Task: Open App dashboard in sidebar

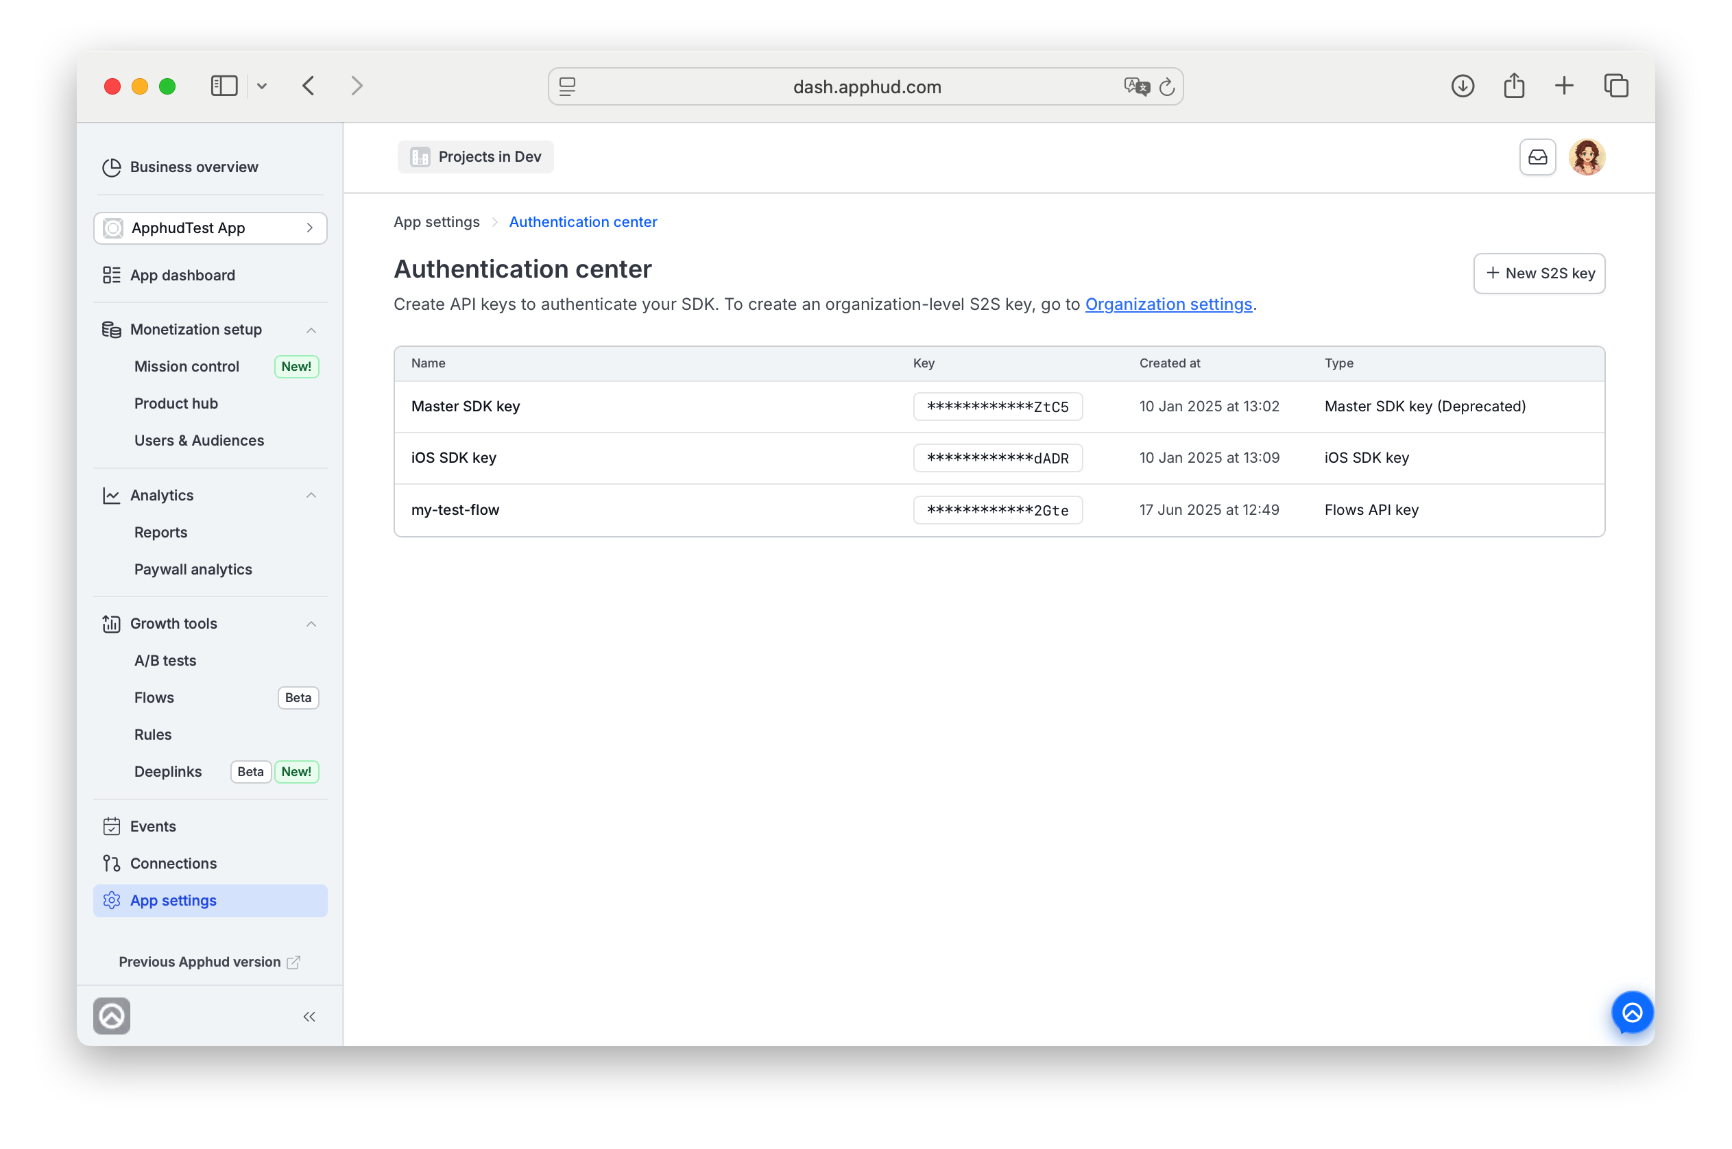Action: pos(182,275)
